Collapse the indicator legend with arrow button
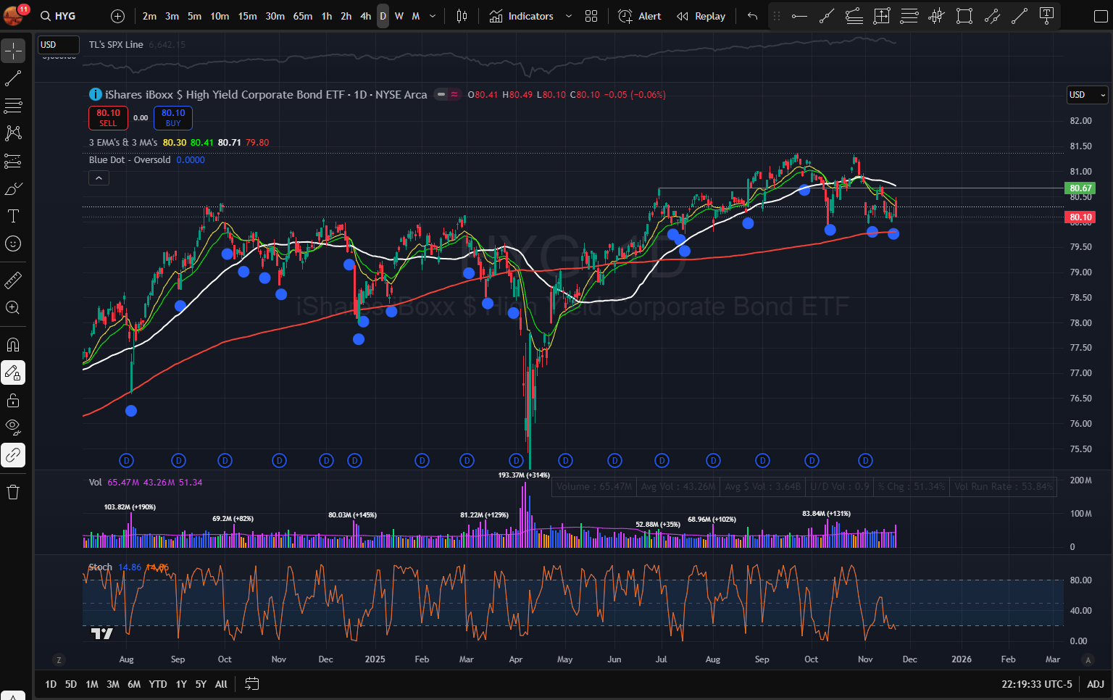This screenshot has height=700, width=1113. [x=99, y=178]
